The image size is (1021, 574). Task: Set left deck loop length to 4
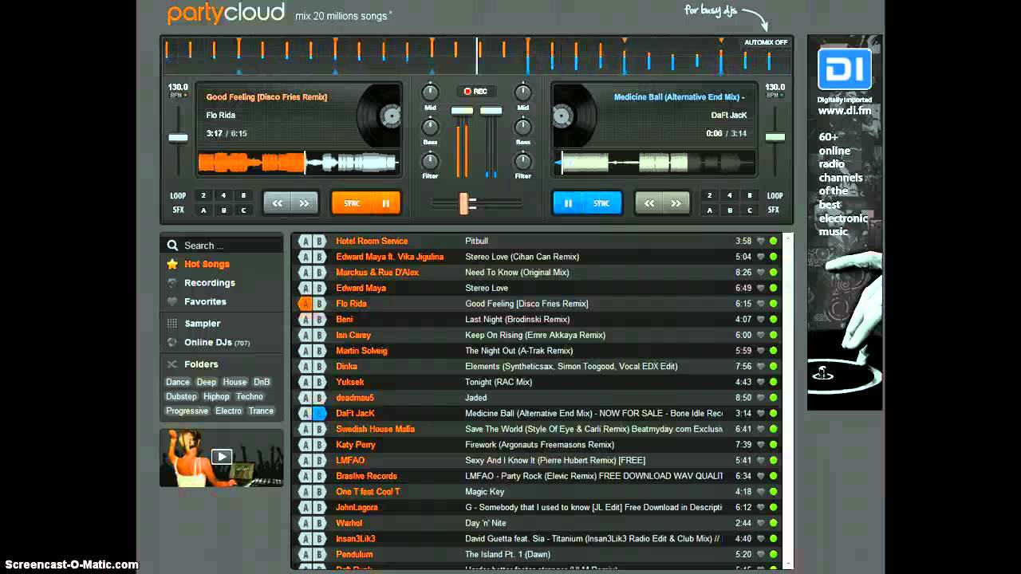tap(223, 195)
